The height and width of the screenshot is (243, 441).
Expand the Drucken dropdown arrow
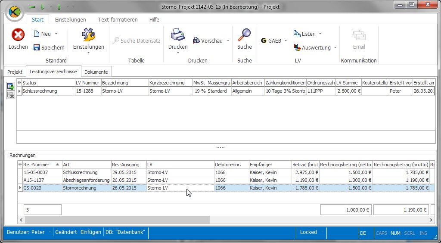click(x=178, y=53)
